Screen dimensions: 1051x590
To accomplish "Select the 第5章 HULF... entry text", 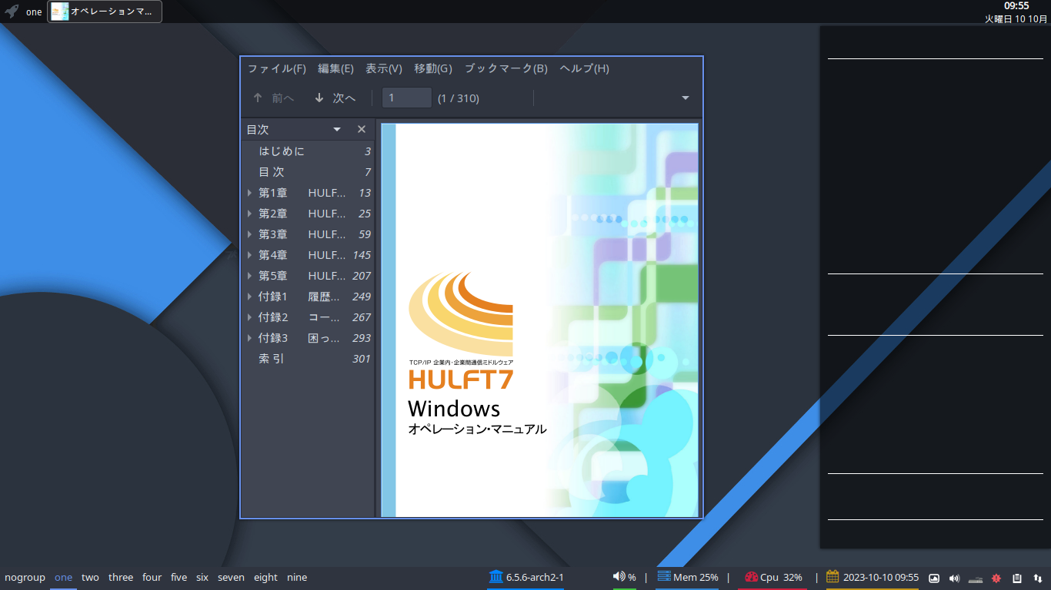I will click(x=302, y=276).
